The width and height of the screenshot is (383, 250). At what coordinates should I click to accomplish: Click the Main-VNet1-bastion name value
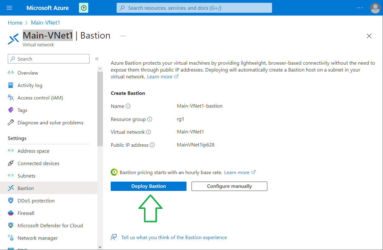click(x=200, y=106)
